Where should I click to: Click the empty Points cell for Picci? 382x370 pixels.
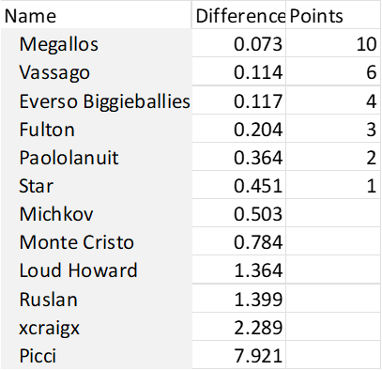click(x=333, y=355)
